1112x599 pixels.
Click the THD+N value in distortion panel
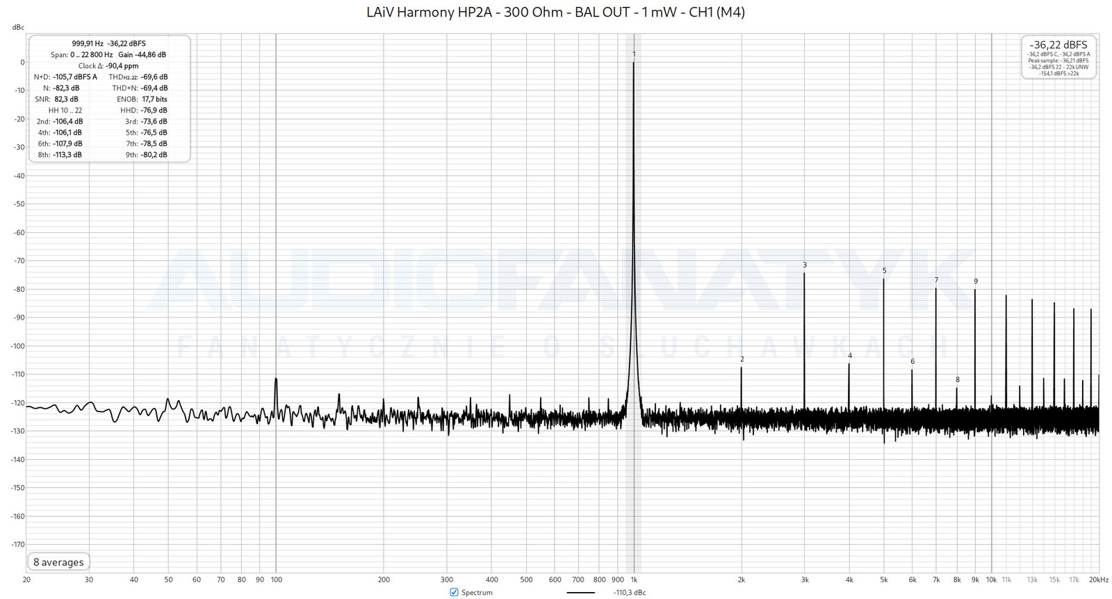[154, 88]
